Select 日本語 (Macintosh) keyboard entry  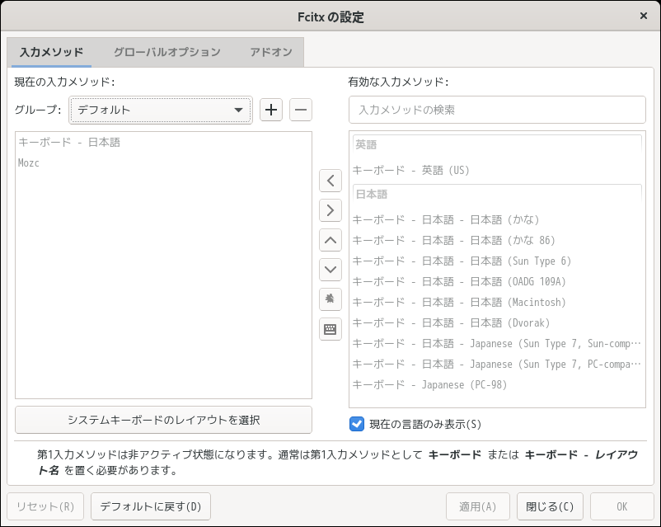497,303
